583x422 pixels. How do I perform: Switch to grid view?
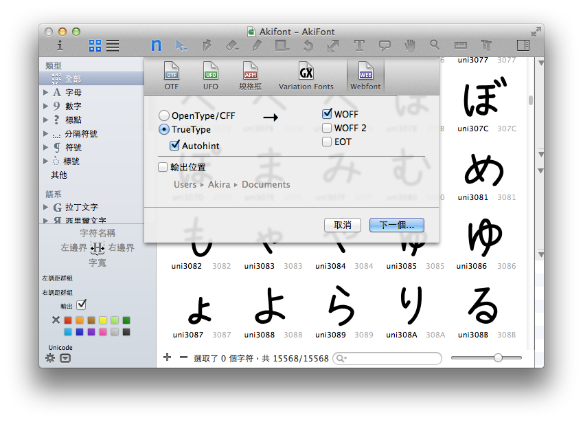(x=95, y=46)
